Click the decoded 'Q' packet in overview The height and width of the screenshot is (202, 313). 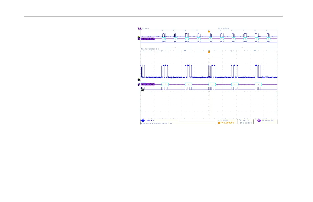(x=164, y=39)
